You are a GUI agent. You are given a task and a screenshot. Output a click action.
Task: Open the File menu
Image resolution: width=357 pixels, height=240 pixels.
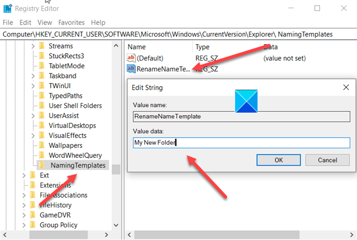(x=8, y=22)
